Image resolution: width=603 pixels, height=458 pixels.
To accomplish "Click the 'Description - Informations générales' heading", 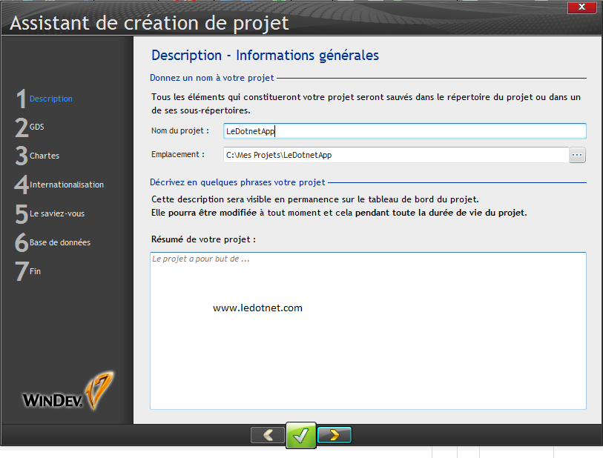I will 267,55.
